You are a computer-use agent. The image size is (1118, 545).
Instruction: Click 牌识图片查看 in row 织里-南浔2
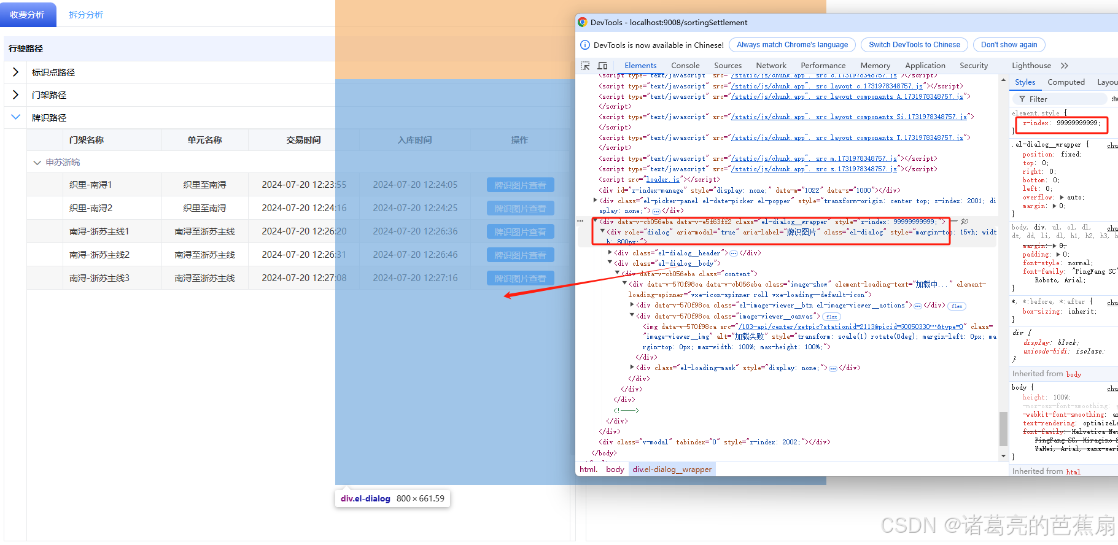[x=520, y=208]
